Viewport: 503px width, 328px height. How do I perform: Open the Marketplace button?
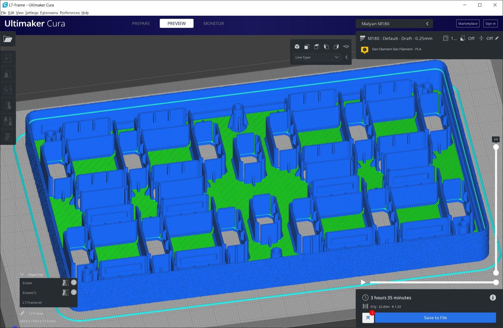tap(468, 23)
